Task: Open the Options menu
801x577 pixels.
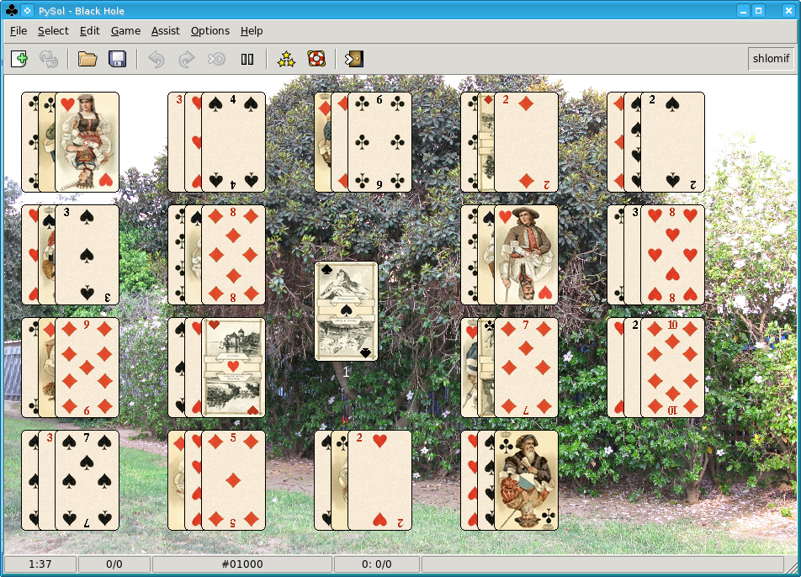Action: click(210, 31)
